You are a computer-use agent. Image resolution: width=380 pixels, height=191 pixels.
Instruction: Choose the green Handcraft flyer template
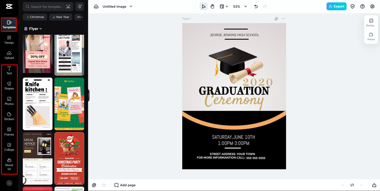(69, 104)
